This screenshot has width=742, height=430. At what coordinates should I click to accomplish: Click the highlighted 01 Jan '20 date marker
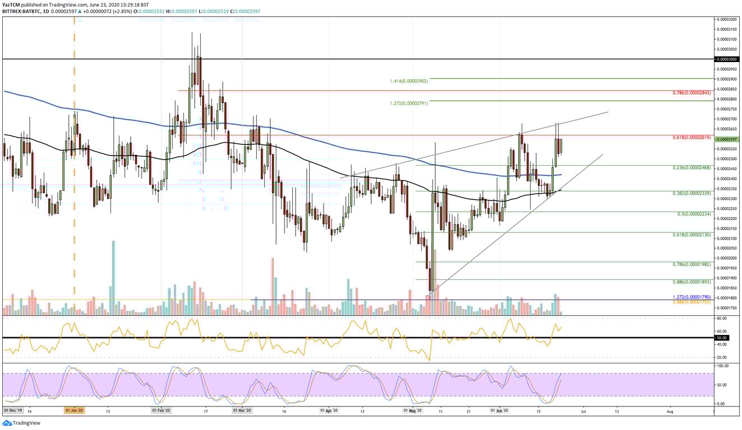[73, 410]
